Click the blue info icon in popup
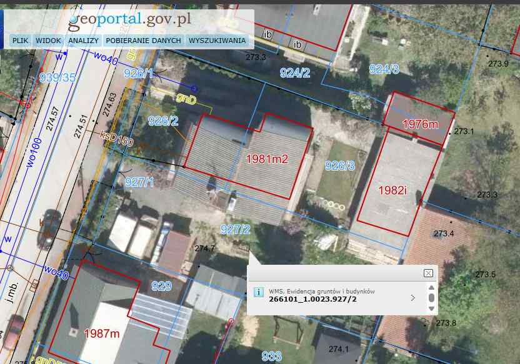Image resolution: width=520 pixels, height=364 pixels. pos(258,292)
